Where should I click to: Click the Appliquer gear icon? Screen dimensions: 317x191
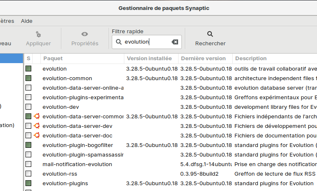click(38, 34)
